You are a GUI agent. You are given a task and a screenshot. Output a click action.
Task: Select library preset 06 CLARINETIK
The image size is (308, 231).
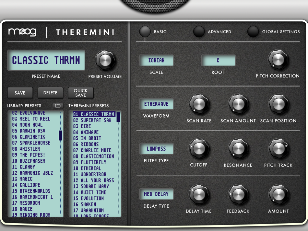click(x=29, y=137)
